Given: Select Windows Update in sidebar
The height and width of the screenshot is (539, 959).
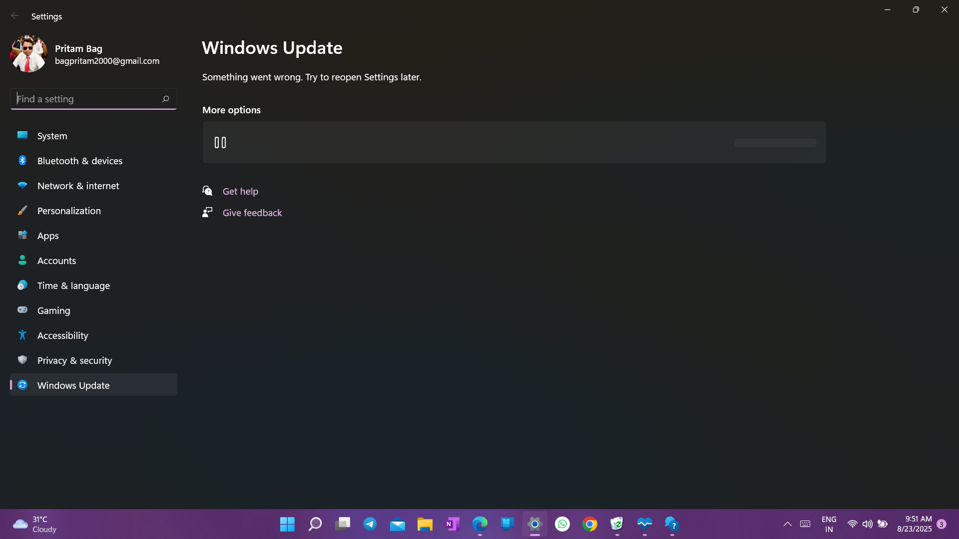Looking at the screenshot, I should (x=93, y=385).
